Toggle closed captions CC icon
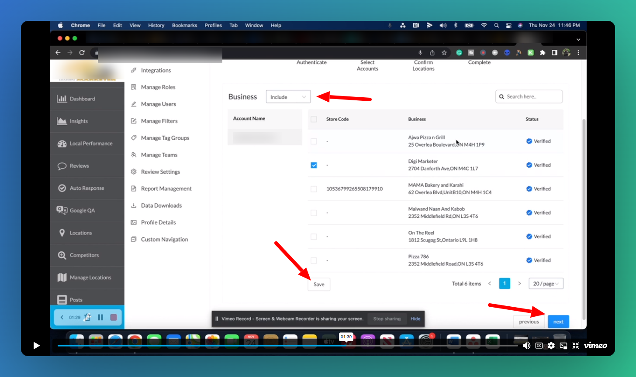Viewport: 636px width, 377px height. coord(539,346)
